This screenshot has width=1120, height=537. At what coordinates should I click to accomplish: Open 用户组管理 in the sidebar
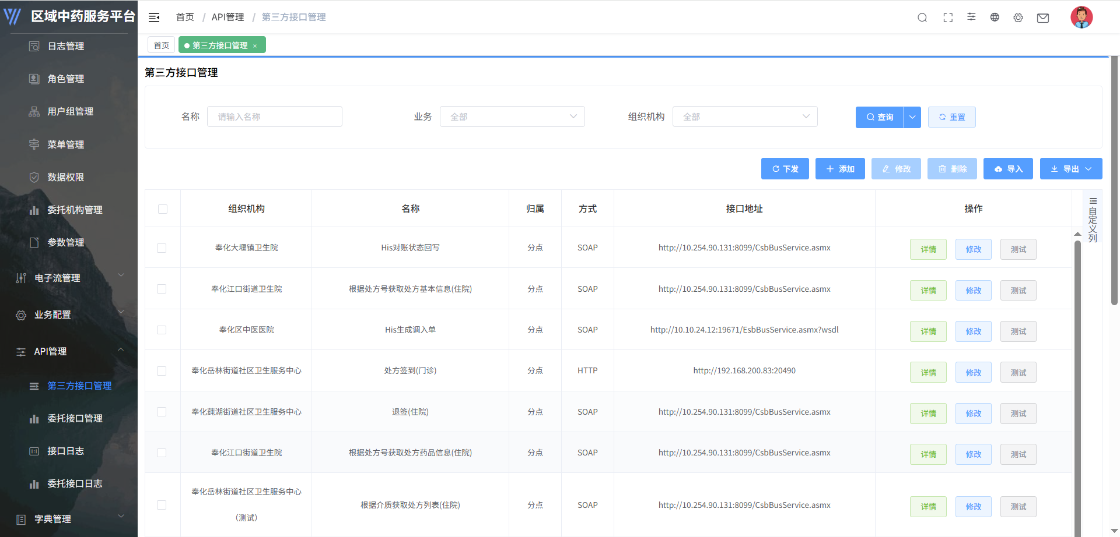[x=71, y=111]
